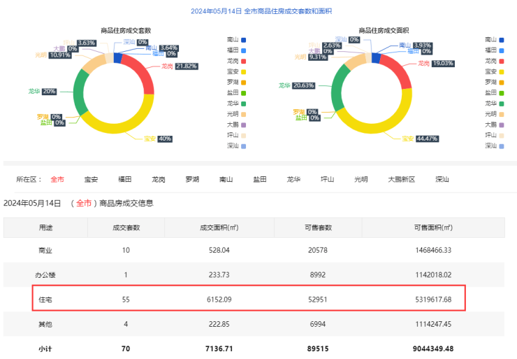Viewport: 517px width, 359px height.
Task: Click the 成交面积(㎡) column header
Action: click(x=218, y=227)
